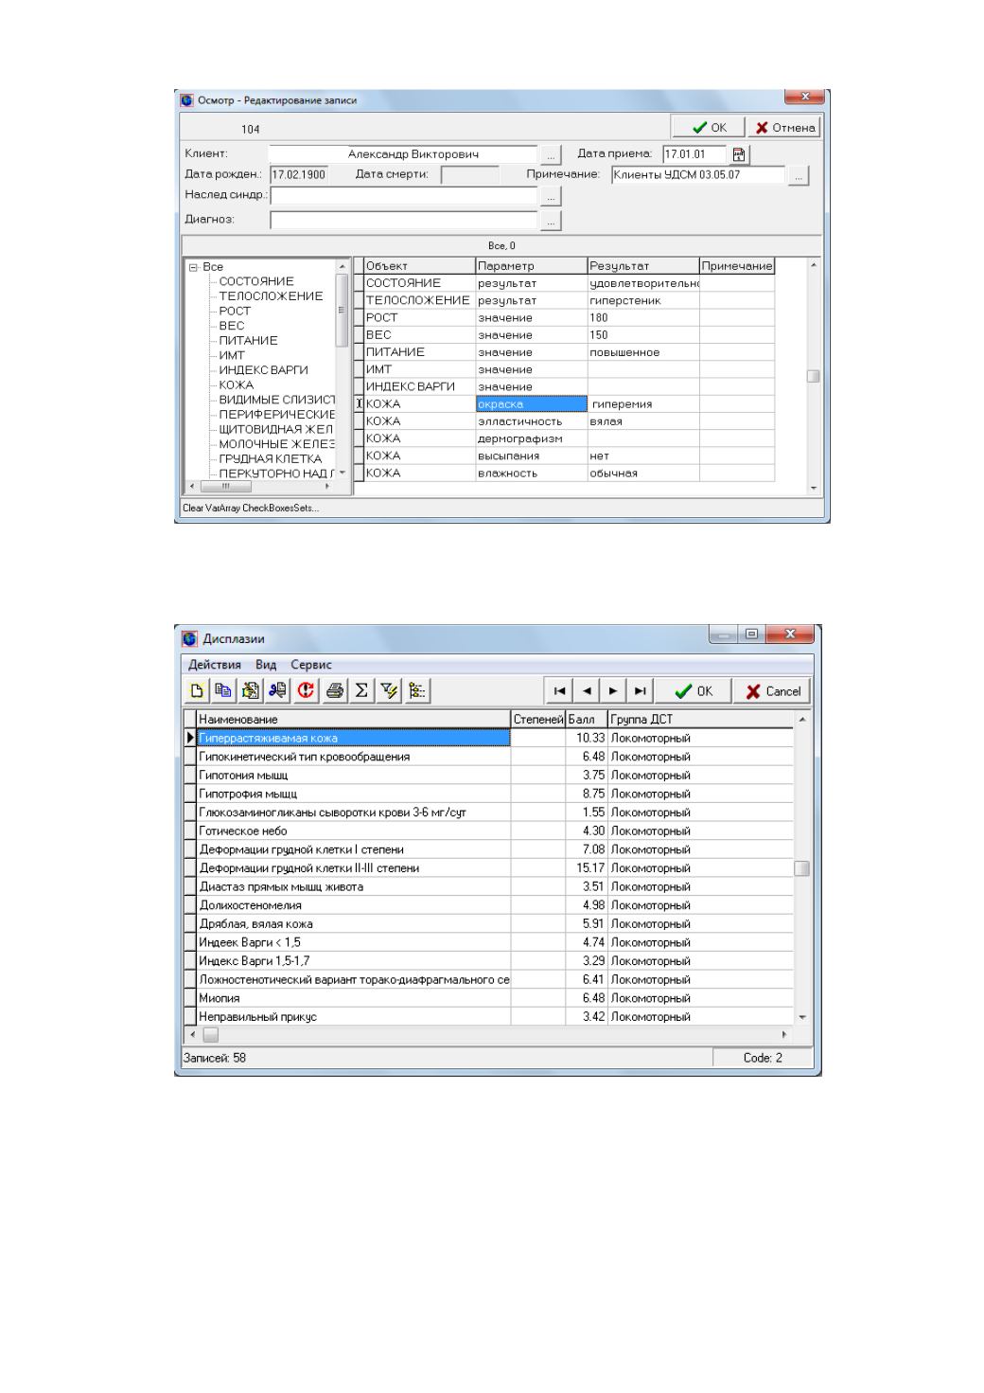The width and height of the screenshot is (984, 1393).
Task: Open the client lookup button beside Клиент
Action: pyautogui.click(x=551, y=155)
